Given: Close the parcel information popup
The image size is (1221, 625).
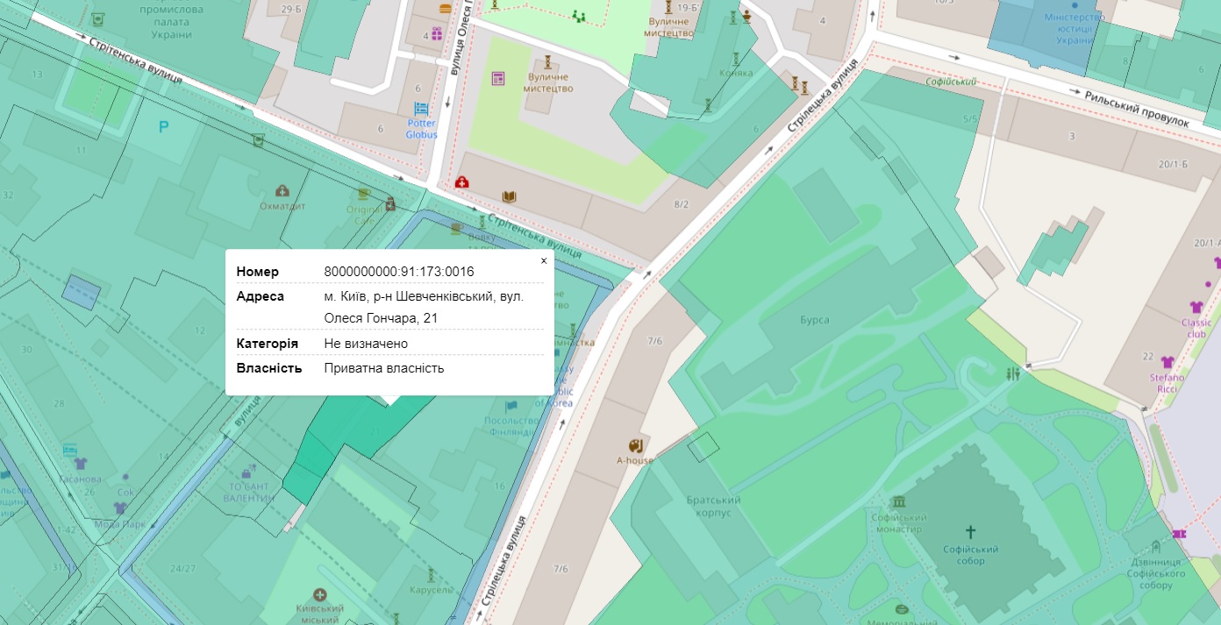Looking at the screenshot, I should click(x=543, y=261).
